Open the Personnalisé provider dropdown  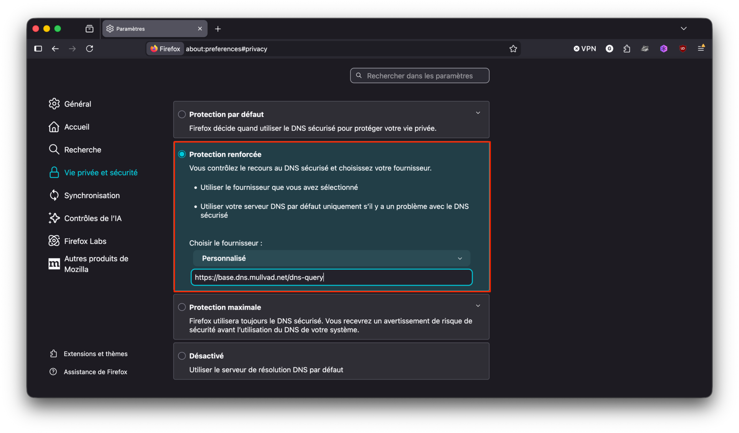tap(331, 258)
